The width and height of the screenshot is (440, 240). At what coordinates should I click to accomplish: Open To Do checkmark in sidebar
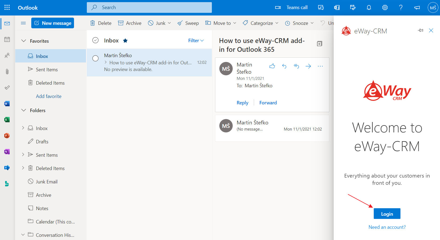point(7,88)
